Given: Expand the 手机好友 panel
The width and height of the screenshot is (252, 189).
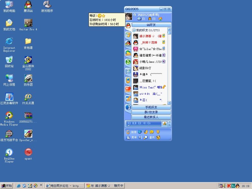Looking at the screenshot, I should 151,107.
